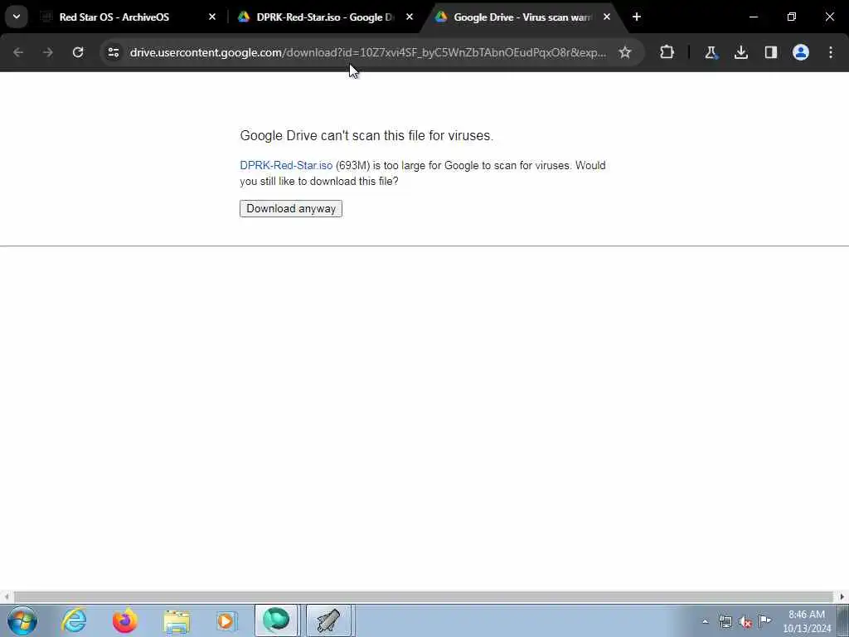Open the DPRK-Red-Star.iso file link
Image resolution: width=849 pixels, height=637 pixels.
[286, 165]
